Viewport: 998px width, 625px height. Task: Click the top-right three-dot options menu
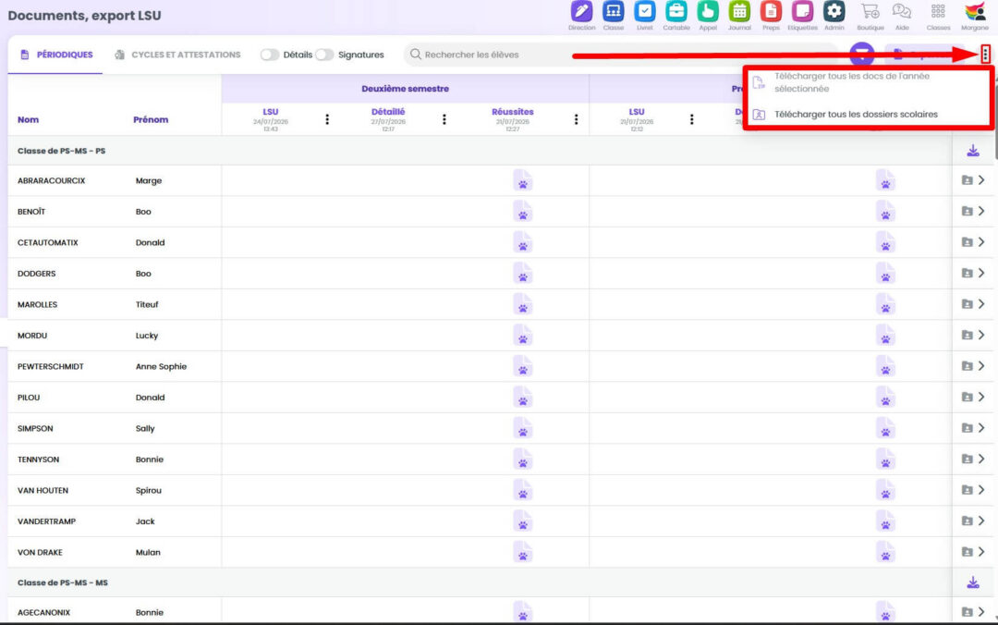coord(985,55)
